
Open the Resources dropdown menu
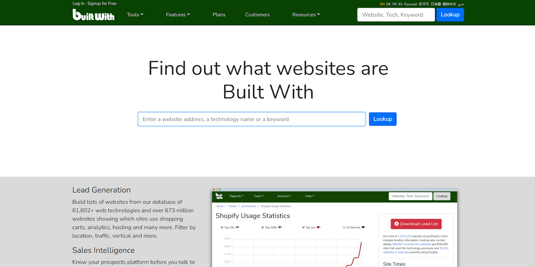(306, 15)
